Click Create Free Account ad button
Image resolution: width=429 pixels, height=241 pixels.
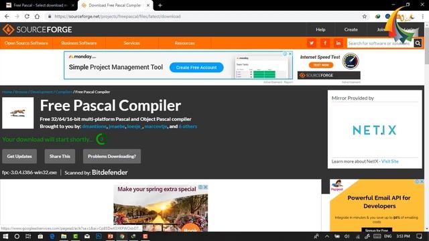coord(196,68)
